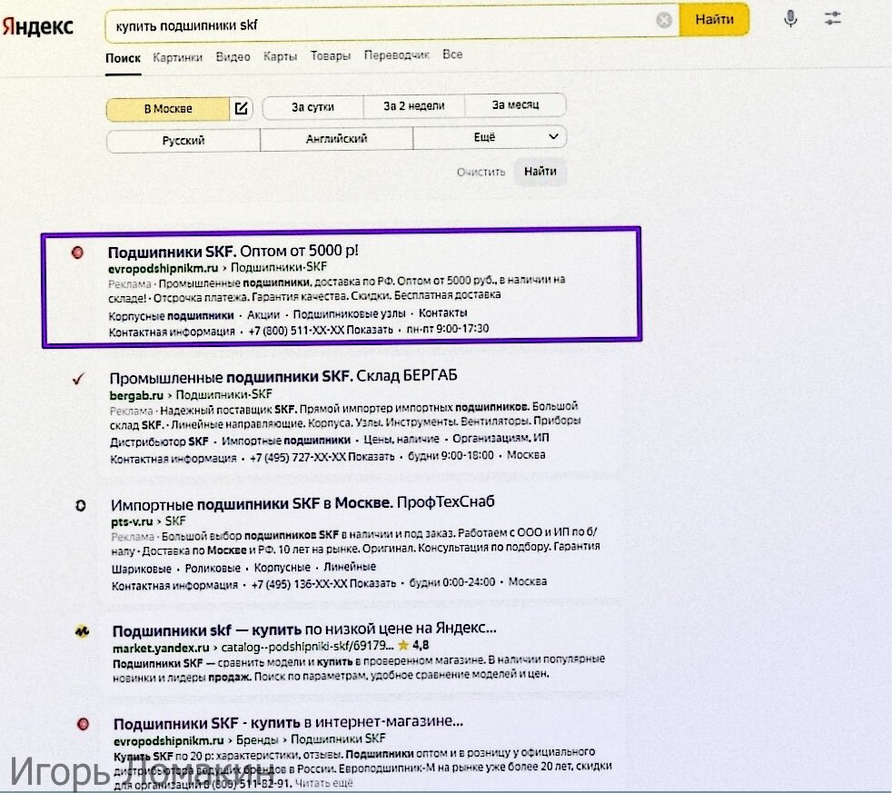The height and width of the screenshot is (793, 892).
Task: Switch to Видео tab
Action: (233, 57)
